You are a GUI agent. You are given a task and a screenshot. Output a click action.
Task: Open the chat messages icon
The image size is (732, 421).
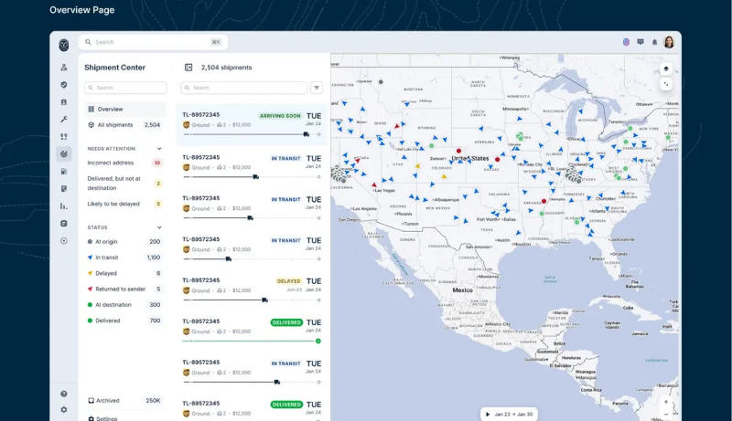[640, 42]
